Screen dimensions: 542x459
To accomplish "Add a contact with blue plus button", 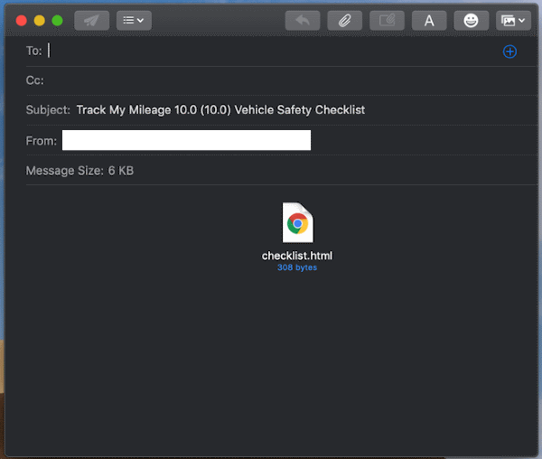I will (x=509, y=52).
